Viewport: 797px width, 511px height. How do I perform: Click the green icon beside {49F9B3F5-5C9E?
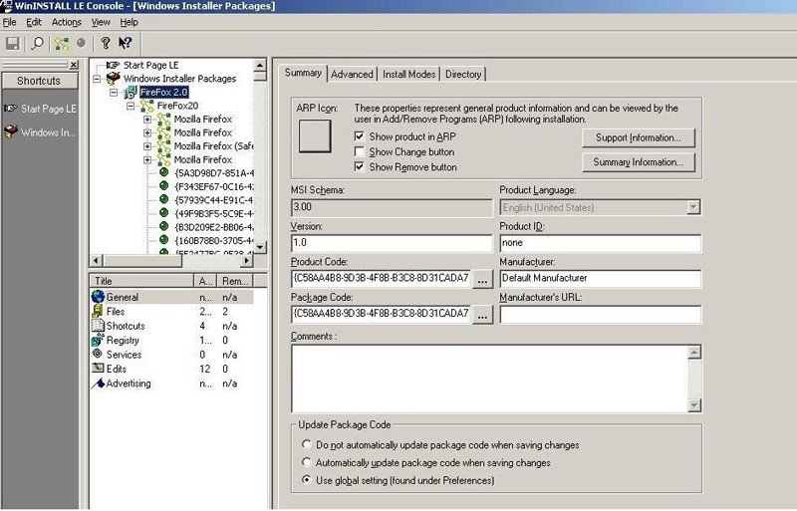163,213
